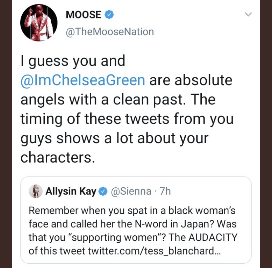
Task: Click the 7h timestamp on quoted tweet
Action: click(x=165, y=191)
